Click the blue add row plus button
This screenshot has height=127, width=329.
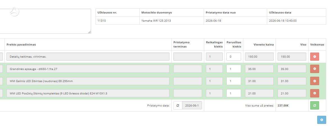321,120
